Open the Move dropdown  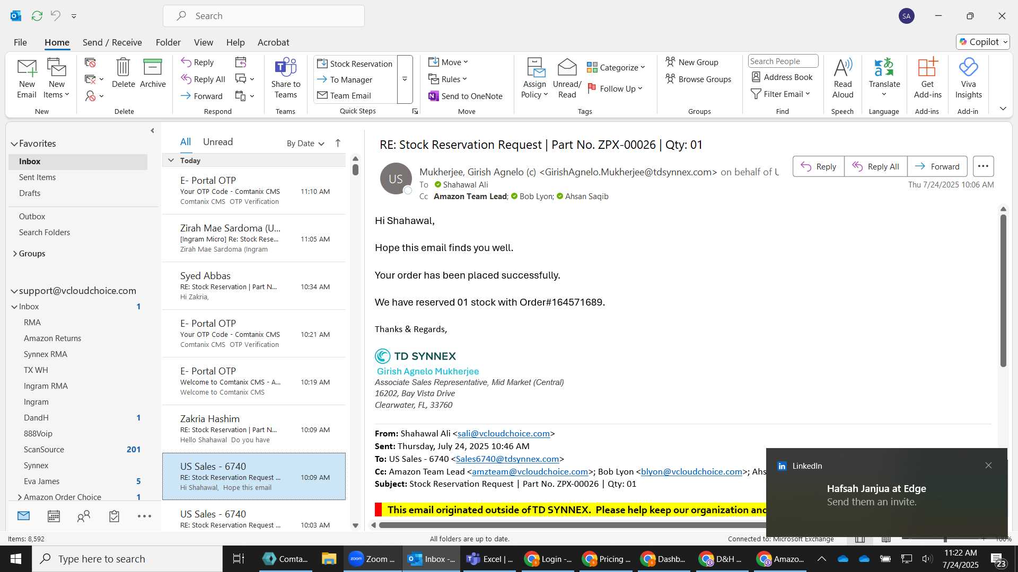click(449, 62)
